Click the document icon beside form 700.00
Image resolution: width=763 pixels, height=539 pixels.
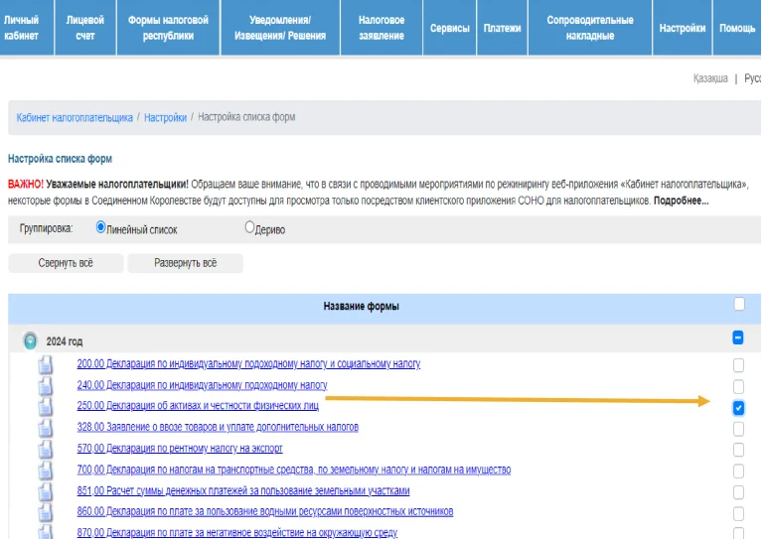46,470
